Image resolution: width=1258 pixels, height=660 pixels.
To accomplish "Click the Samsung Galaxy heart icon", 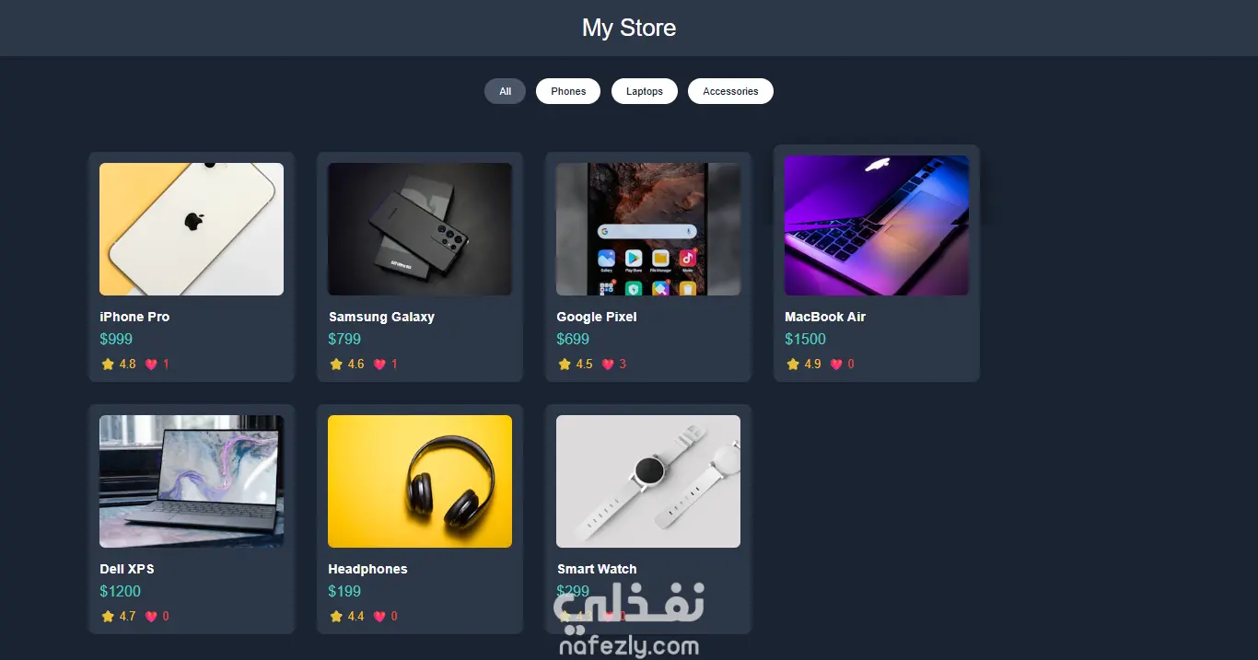I will point(379,365).
